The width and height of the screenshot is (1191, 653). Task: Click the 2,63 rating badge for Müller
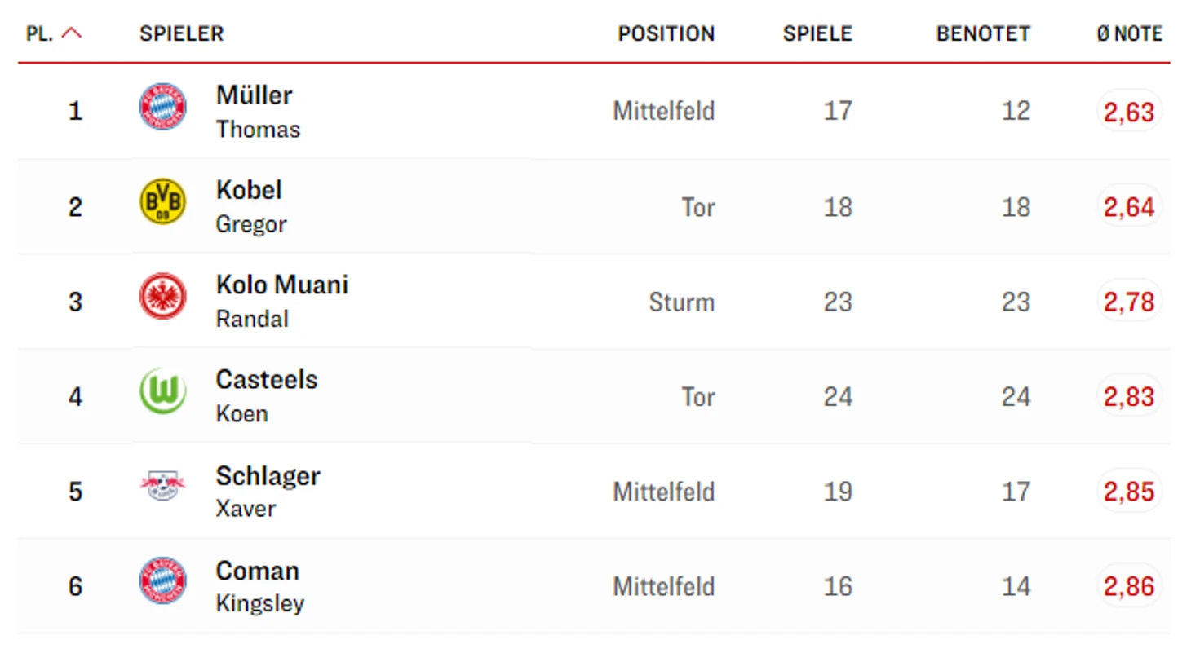(x=1129, y=112)
